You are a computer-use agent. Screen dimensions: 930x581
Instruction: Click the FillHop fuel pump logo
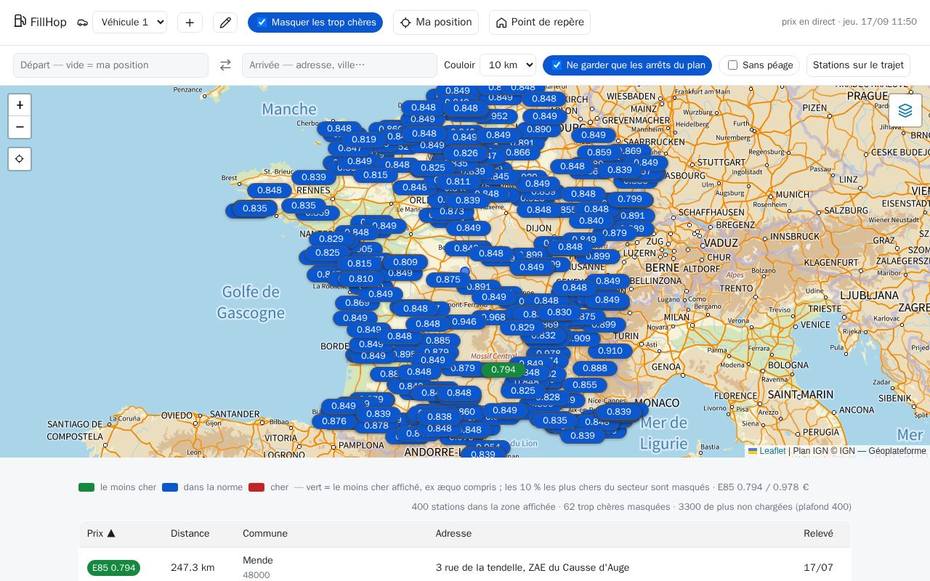pos(20,21)
